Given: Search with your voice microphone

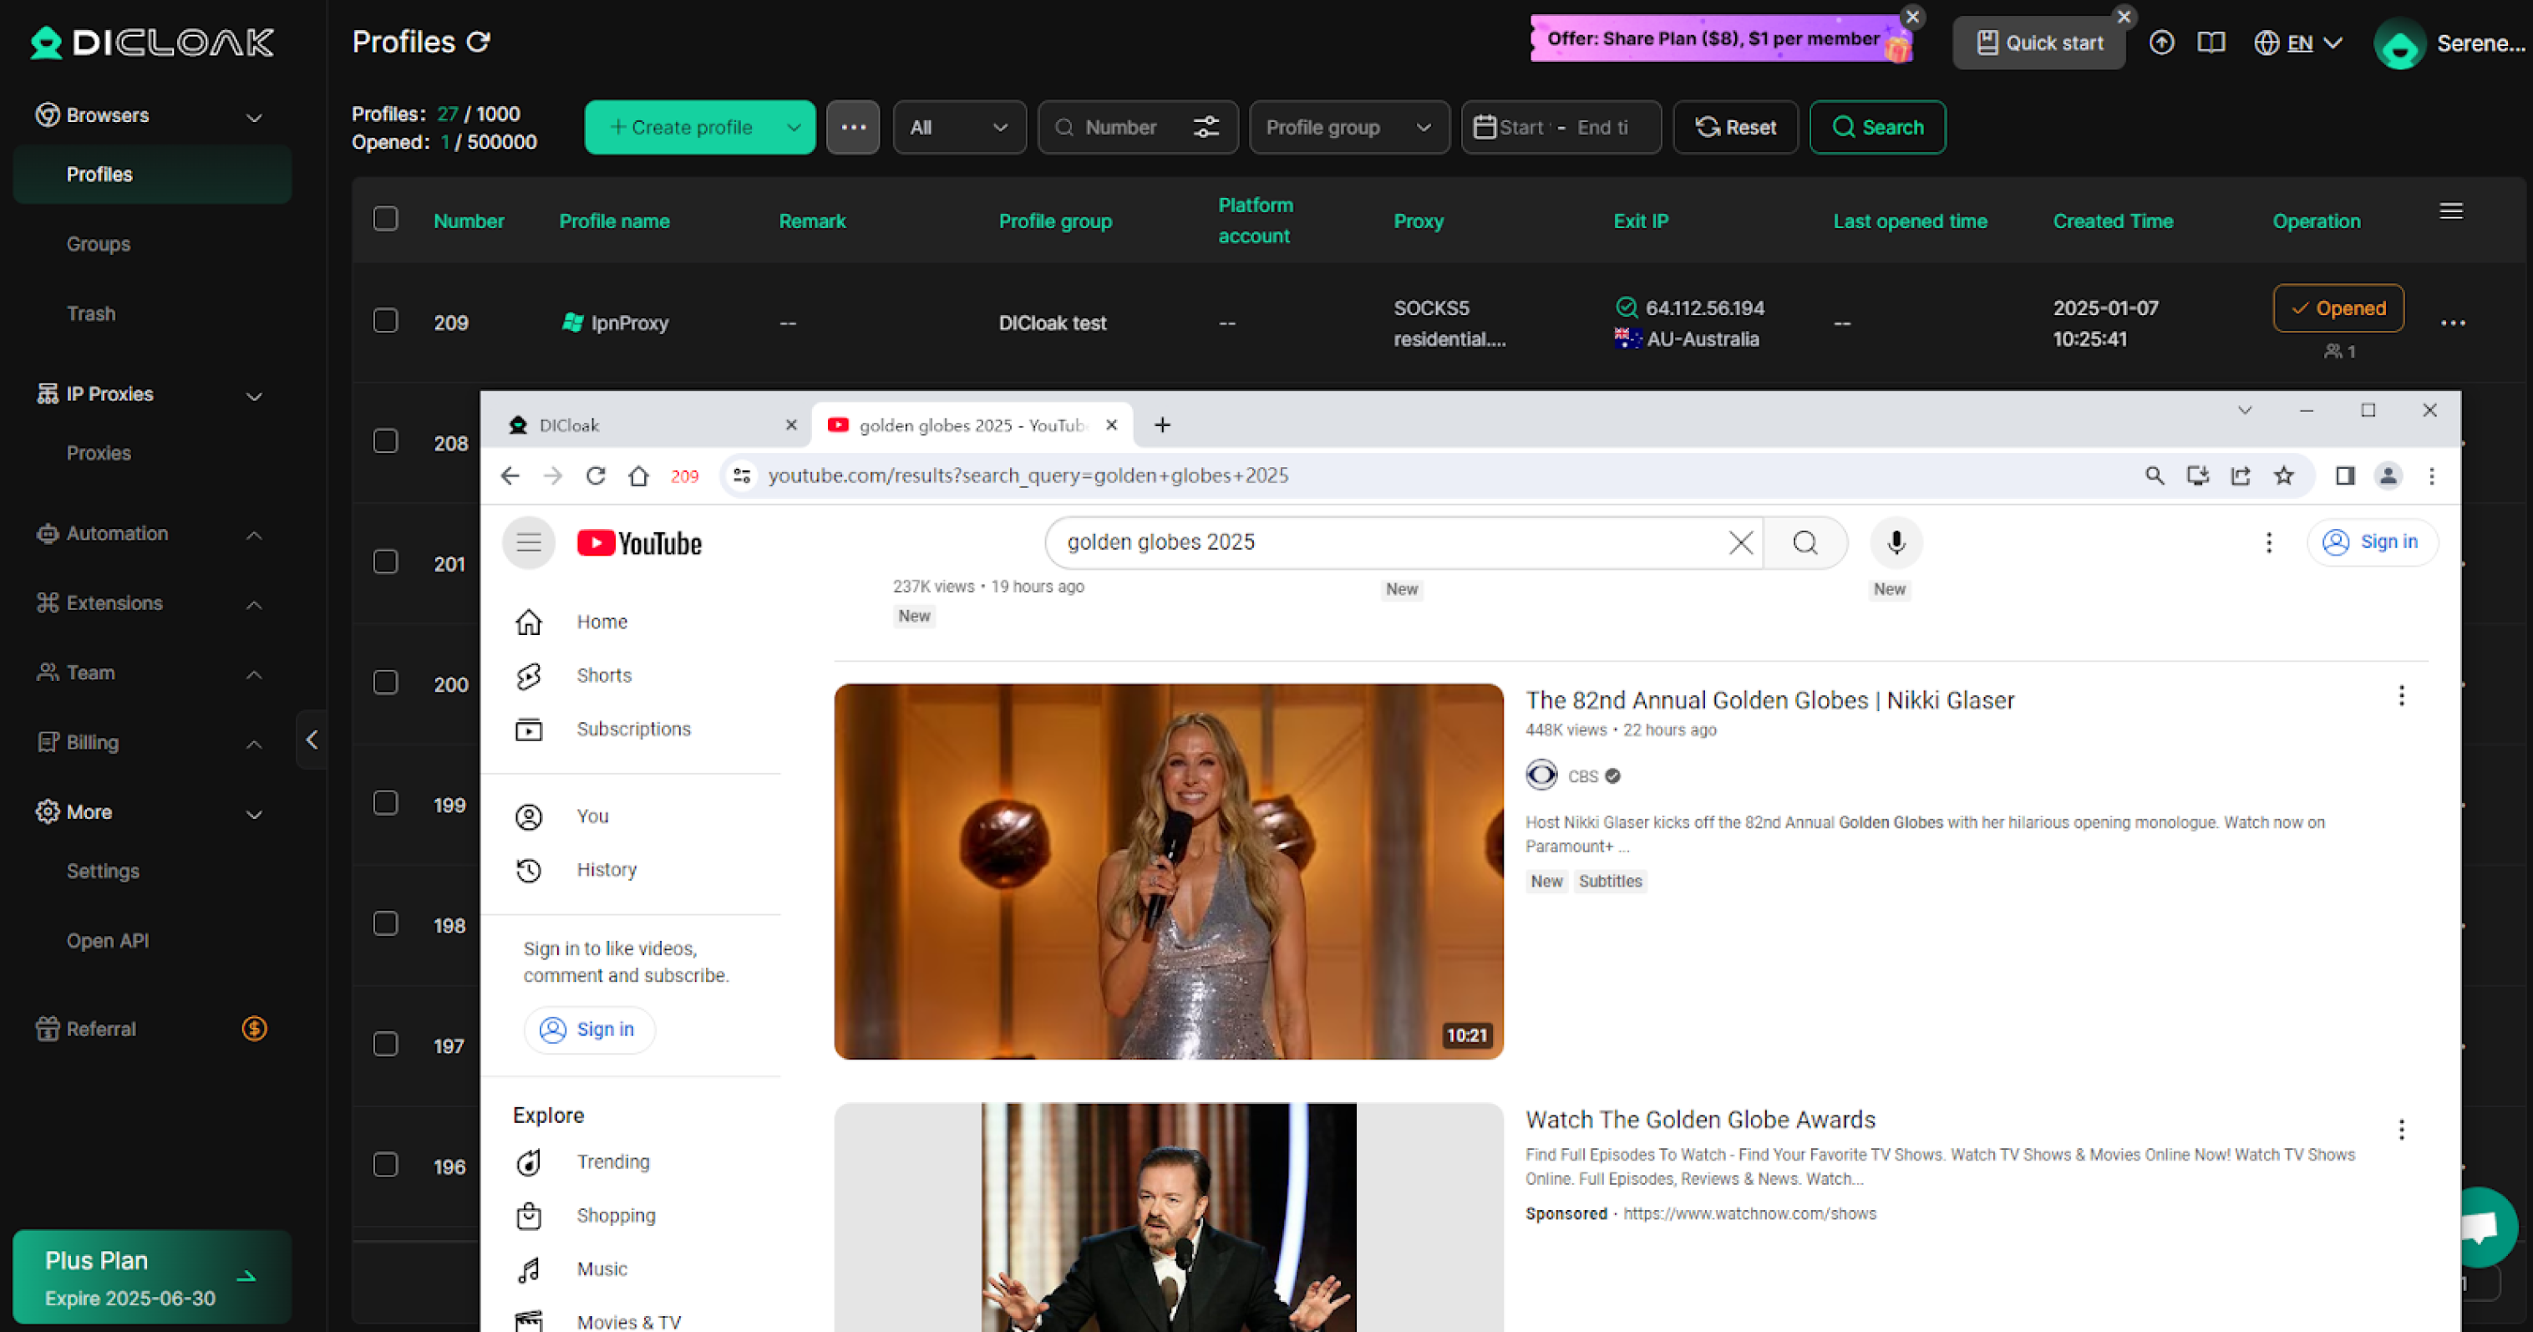Looking at the screenshot, I should click(x=1896, y=542).
